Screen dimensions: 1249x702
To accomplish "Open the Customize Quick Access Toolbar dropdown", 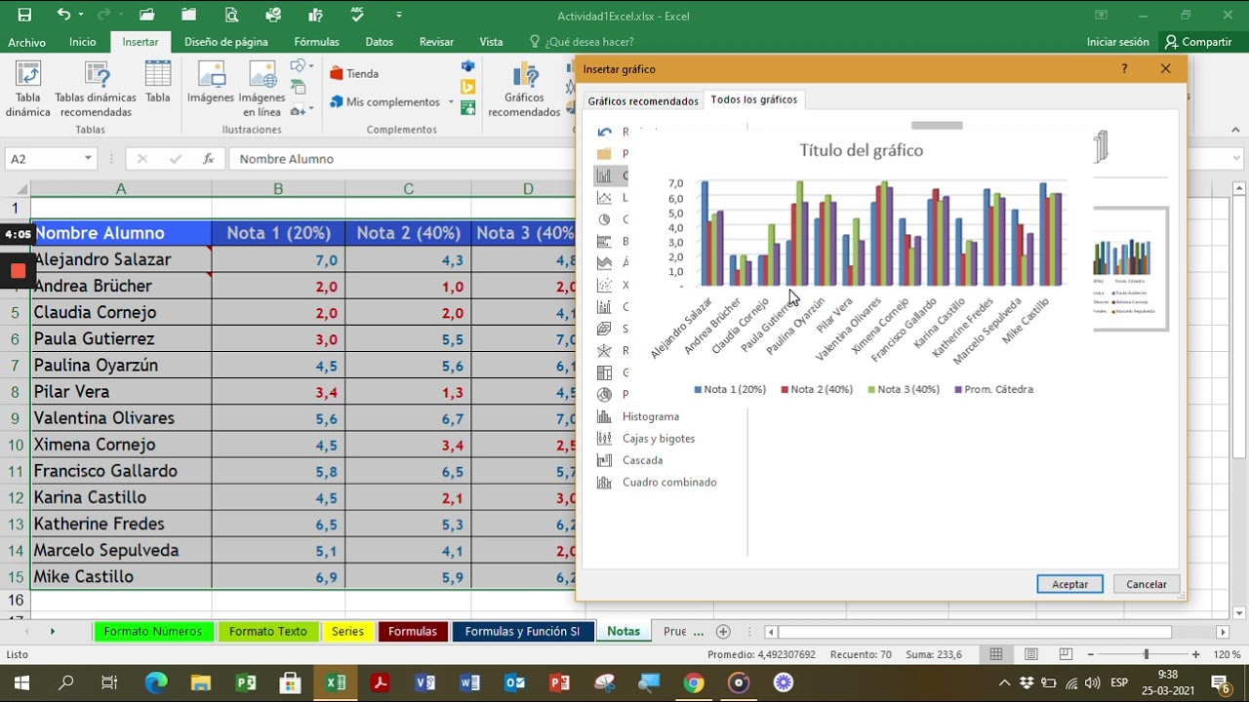I will coord(398,15).
